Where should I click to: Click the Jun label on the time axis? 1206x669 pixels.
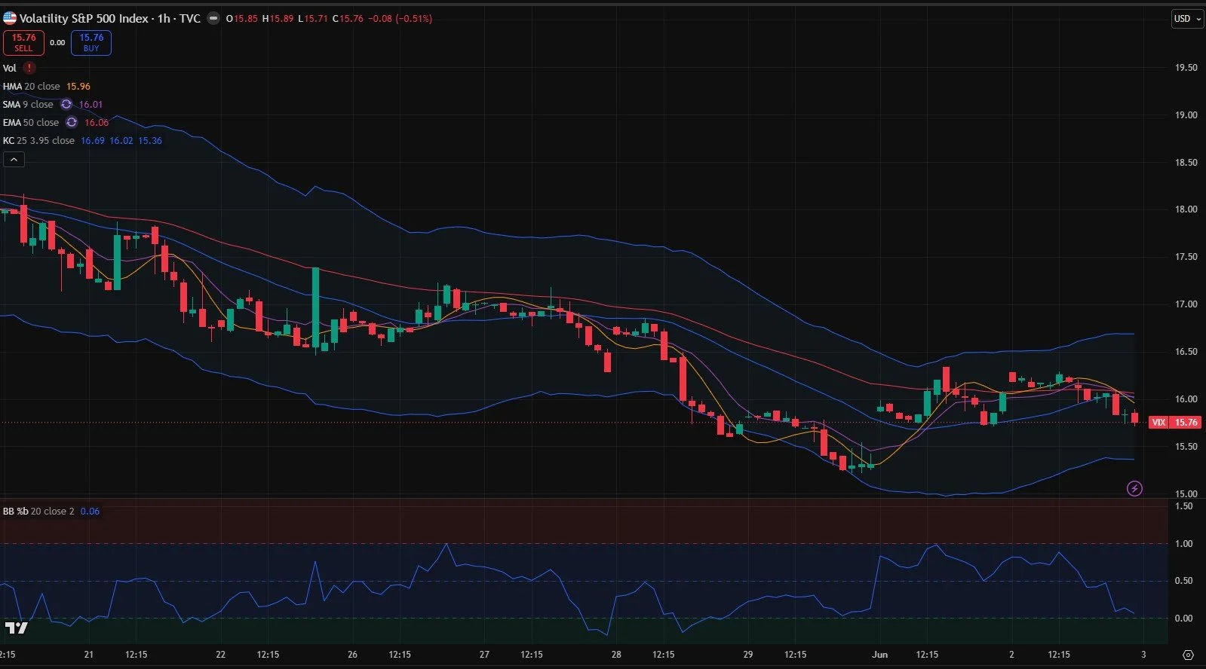[880, 655]
